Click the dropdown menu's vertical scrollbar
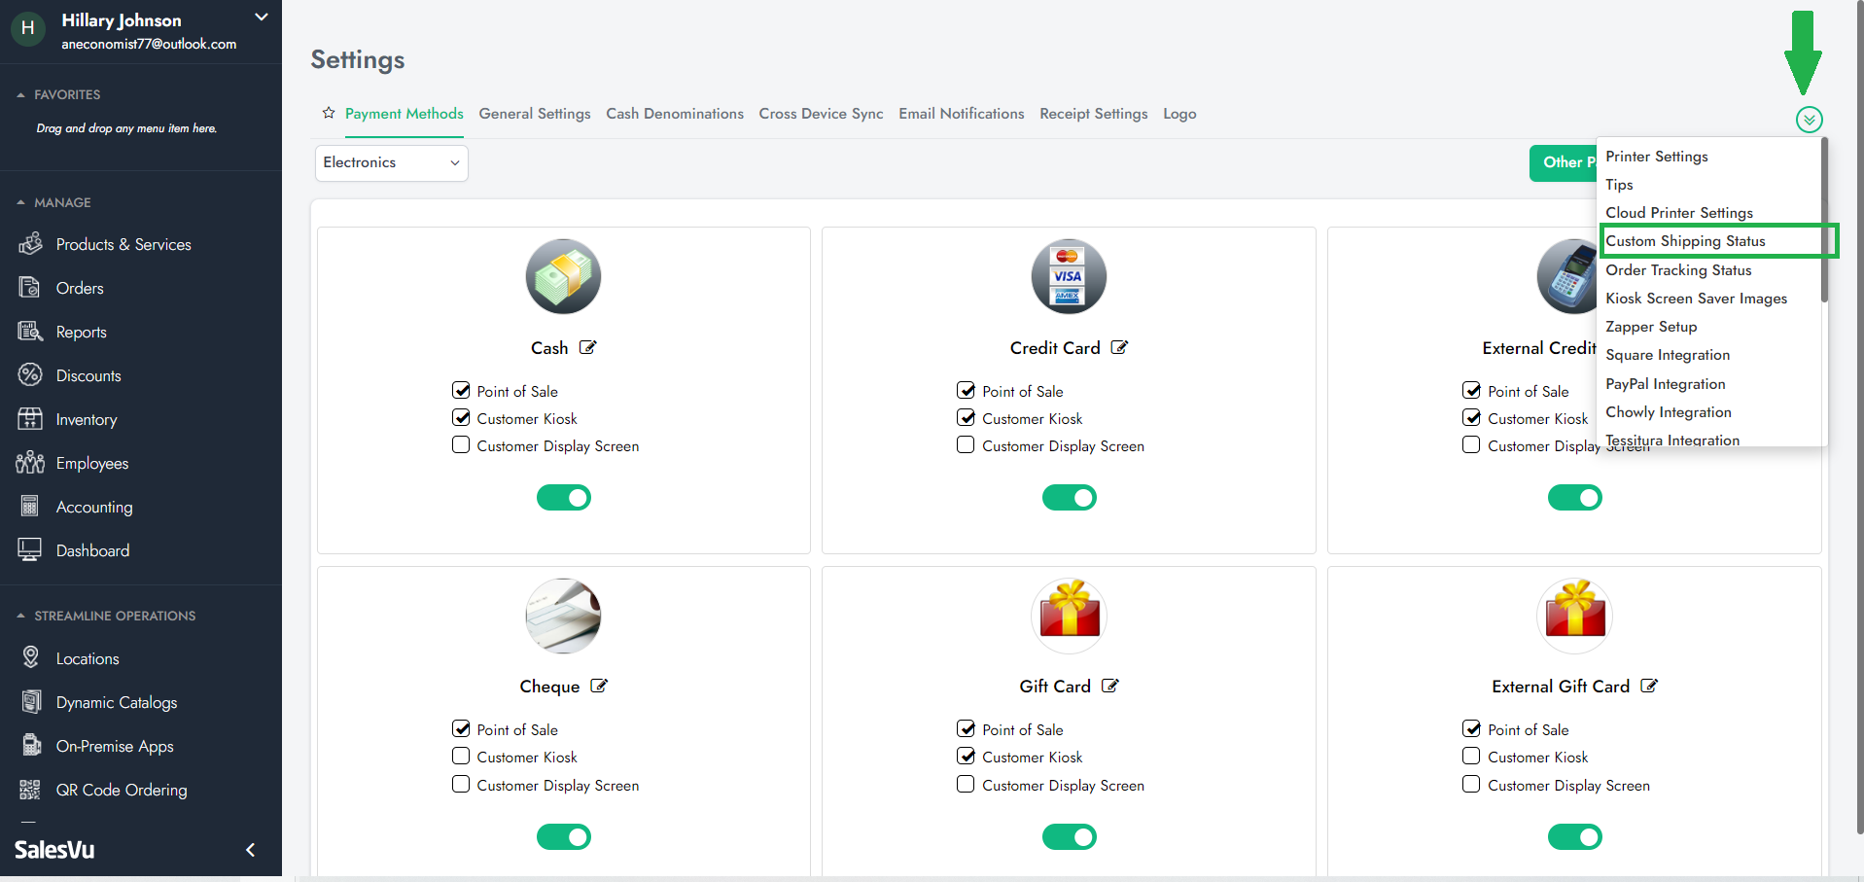Viewport: 1864px width, 882px height. pos(1823,224)
